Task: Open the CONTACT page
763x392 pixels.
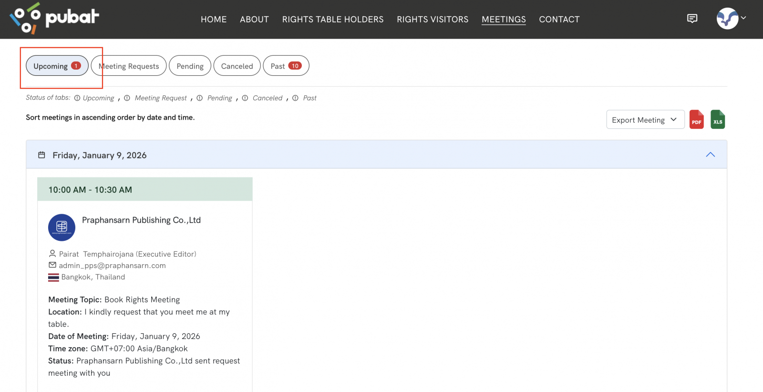Action: click(x=559, y=20)
